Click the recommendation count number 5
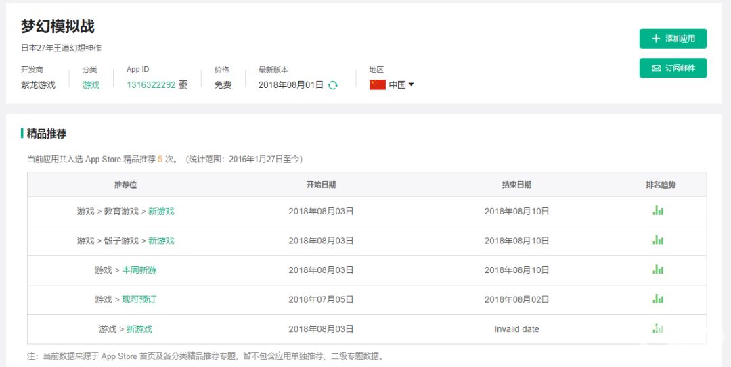Image resolution: width=731 pixels, height=367 pixels. pos(160,160)
